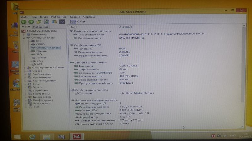Select the ЦП tree item
The height and width of the screenshot is (141, 252).
pos(38,41)
